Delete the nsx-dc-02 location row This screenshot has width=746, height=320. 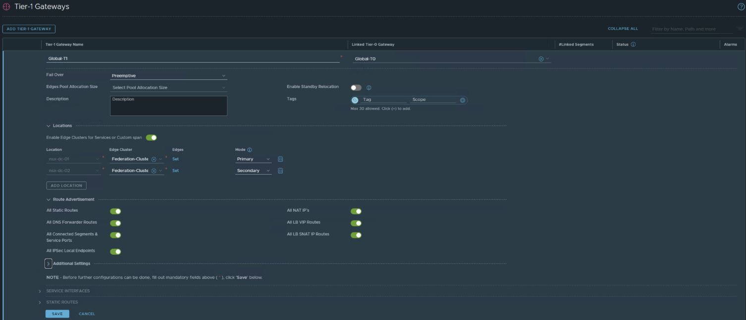coord(280,171)
